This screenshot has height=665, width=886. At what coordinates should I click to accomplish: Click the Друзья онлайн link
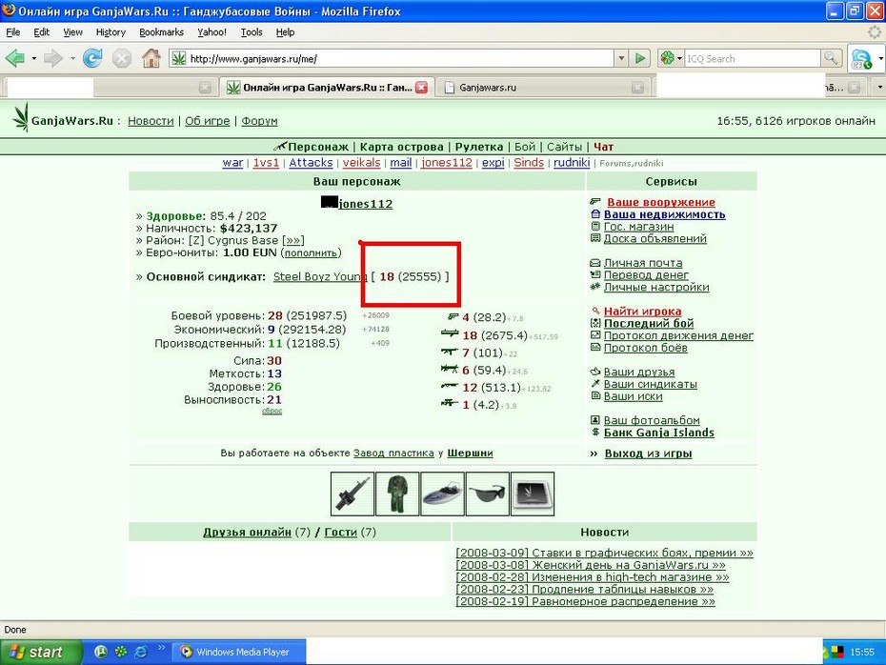click(247, 533)
